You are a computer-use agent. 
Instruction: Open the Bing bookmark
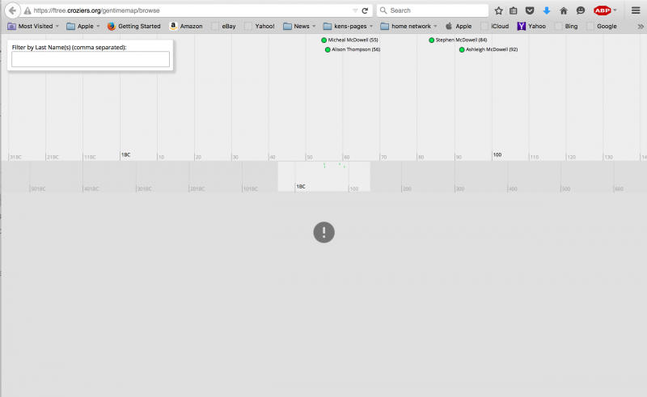click(x=566, y=26)
